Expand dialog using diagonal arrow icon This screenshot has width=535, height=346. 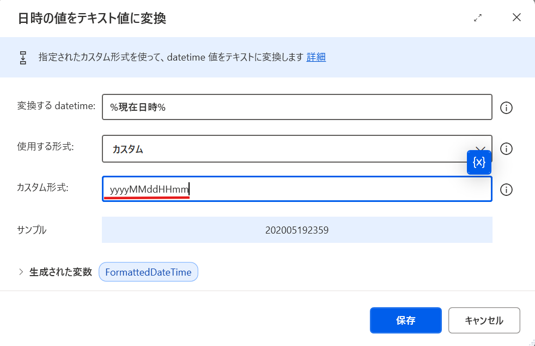coord(478,17)
